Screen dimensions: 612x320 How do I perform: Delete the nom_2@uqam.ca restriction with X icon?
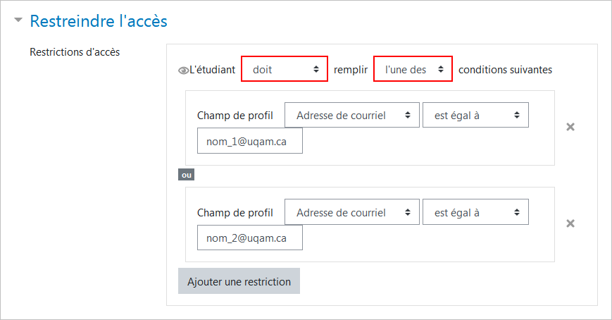coord(570,223)
